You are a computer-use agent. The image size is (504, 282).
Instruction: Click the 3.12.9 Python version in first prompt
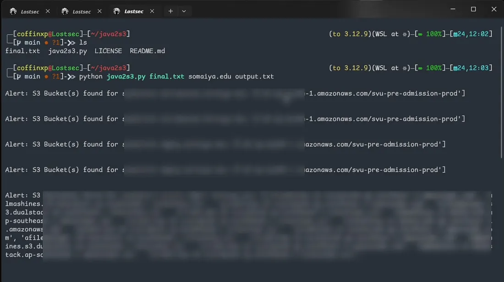(x=356, y=34)
